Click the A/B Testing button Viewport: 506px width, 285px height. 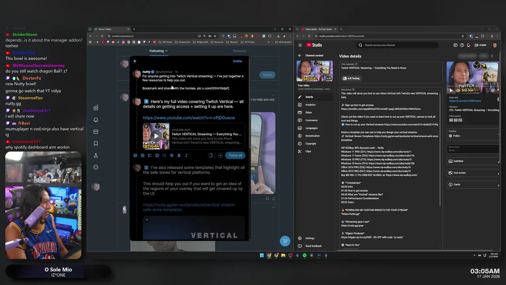[x=351, y=78]
